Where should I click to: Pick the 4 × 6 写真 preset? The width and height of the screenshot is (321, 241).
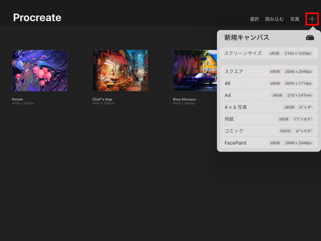[x=269, y=107]
